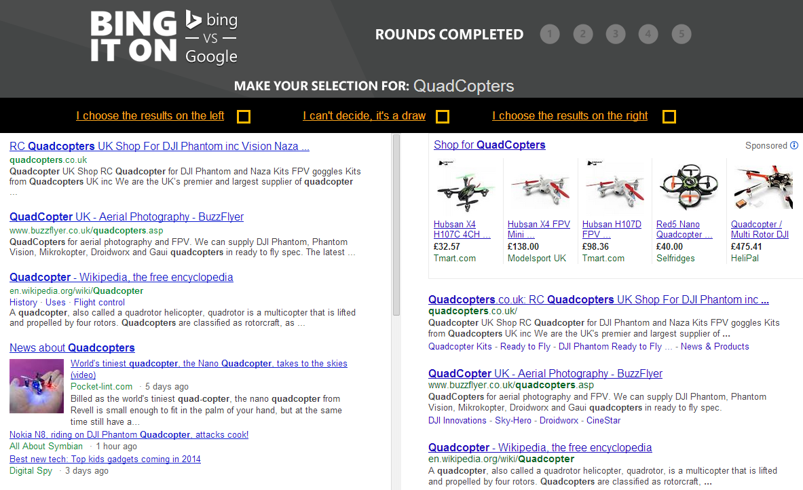Click the '£32.57' price text
The image size is (803, 490).
pyautogui.click(x=447, y=246)
